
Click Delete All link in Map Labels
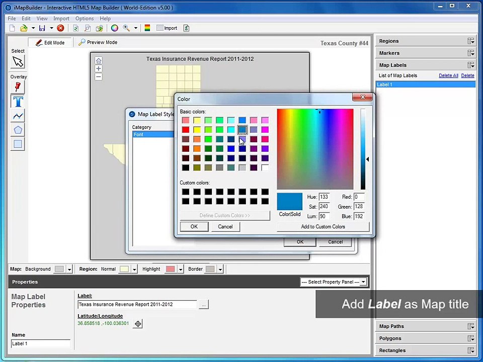tap(448, 75)
